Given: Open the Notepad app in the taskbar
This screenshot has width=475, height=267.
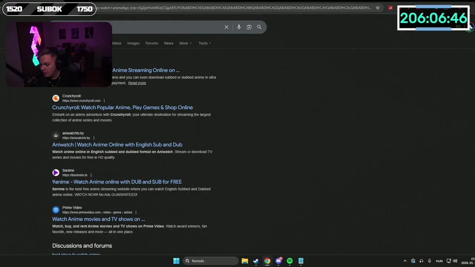Looking at the screenshot, I should (x=301, y=261).
